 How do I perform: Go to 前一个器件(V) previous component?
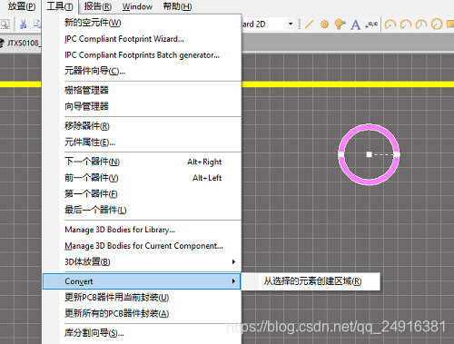coord(142,178)
